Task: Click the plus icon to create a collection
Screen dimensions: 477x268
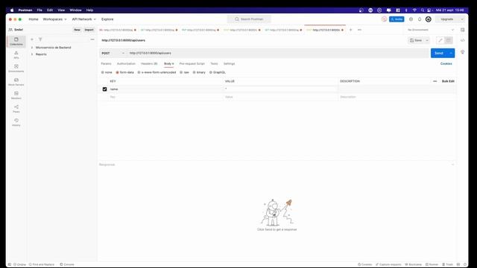Action: click(32, 39)
